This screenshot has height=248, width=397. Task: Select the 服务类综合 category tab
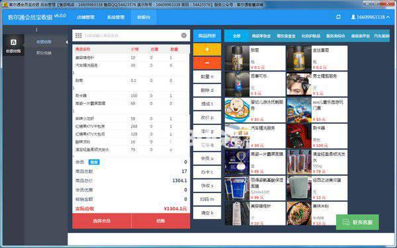click(x=335, y=36)
